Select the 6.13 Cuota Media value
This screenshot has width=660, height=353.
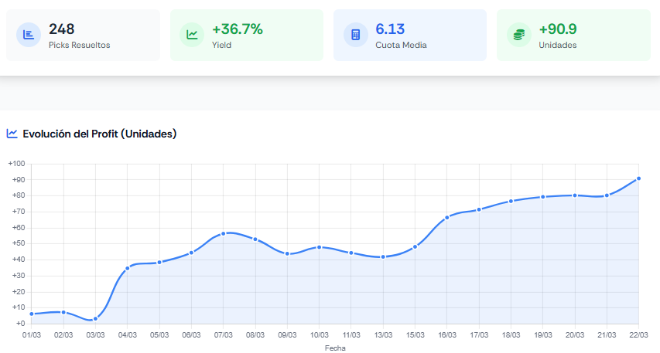click(x=390, y=29)
